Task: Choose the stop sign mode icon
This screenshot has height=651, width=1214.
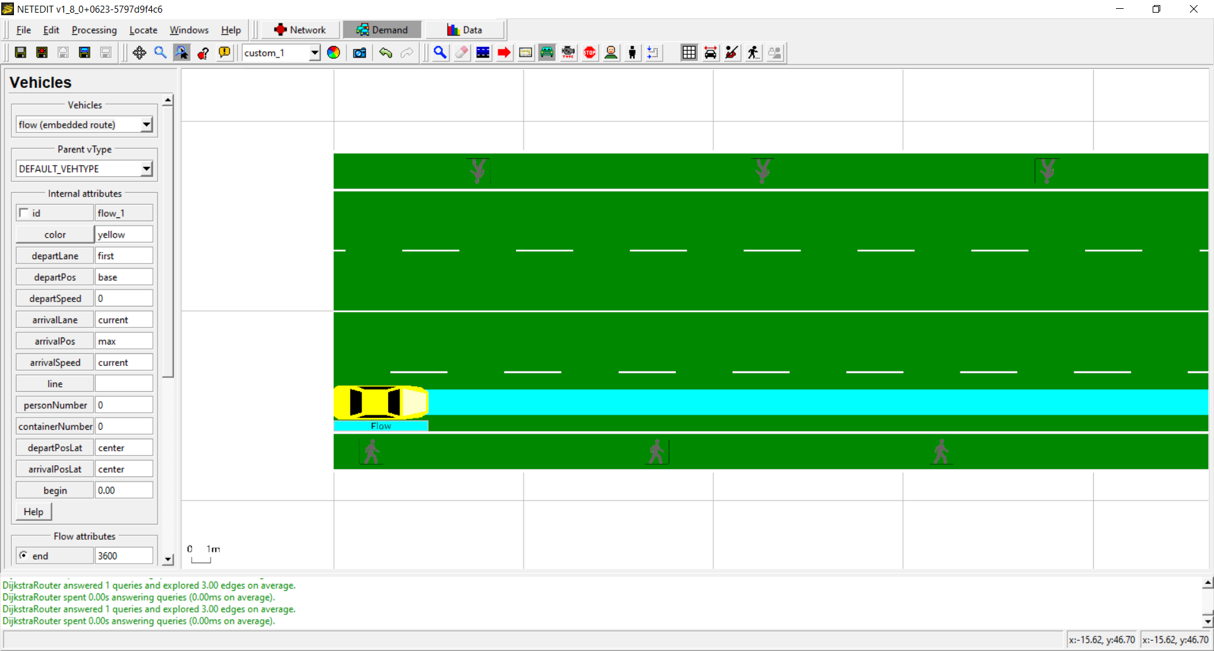Action: [x=589, y=53]
